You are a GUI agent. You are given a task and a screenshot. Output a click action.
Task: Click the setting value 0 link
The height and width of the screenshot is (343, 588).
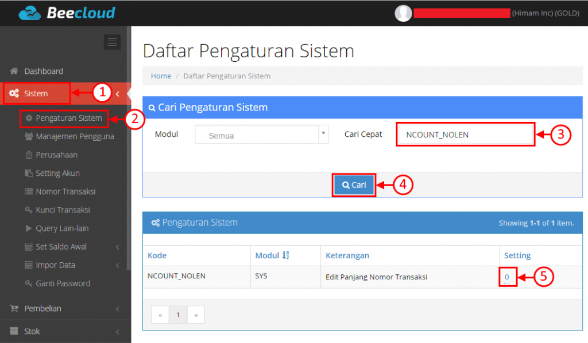[x=506, y=277]
